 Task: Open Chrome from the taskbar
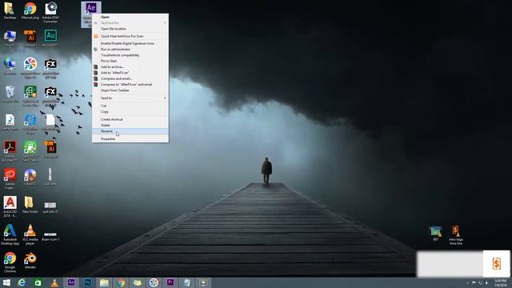pos(121,282)
